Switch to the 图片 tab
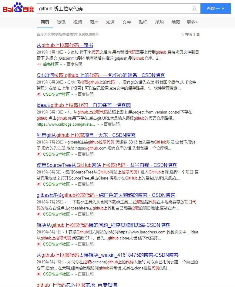This screenshot has height=287, width=235. pyautogui.click(x=94, y=22)
